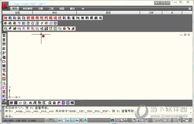Viewport: 194px width, 124px height.
Task: Click the unlock layer open-padlock icon
Action: (69, 28)
